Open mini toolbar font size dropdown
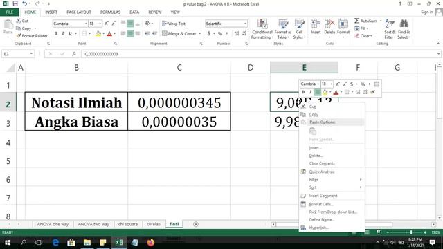Image resolution: width=443 pixels, height=249 pixels. tap(331, 84)
